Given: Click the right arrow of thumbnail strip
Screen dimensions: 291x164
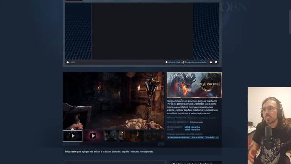Looking at the screenshot, I should click(161, 144).
